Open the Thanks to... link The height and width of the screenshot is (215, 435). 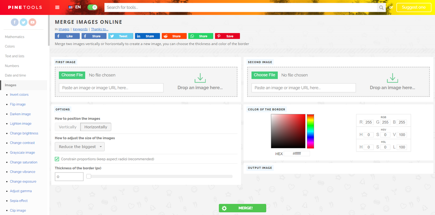tap(100, 29)
